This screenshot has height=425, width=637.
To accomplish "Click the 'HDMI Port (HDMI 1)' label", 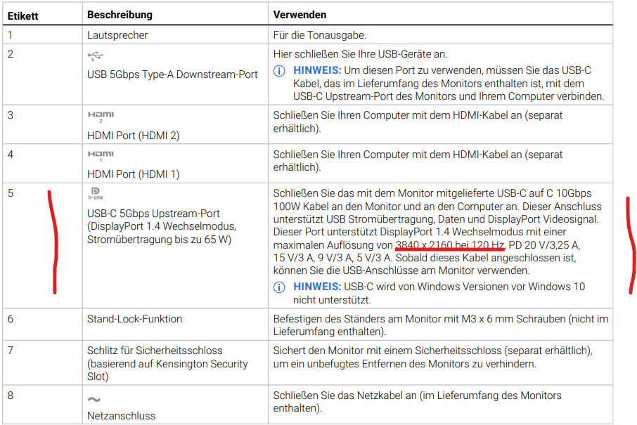I will pyautogui.click(x=134, y=174).
